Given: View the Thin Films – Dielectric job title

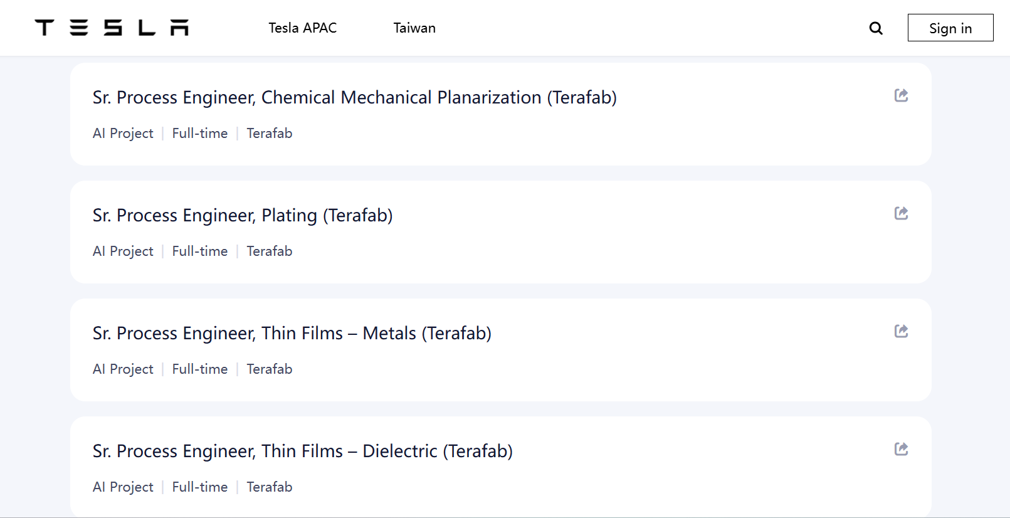Looking at the screenshot, I should [x=302, y=452].
